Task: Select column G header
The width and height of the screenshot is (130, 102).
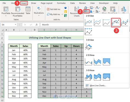Action: pos(66,30)
